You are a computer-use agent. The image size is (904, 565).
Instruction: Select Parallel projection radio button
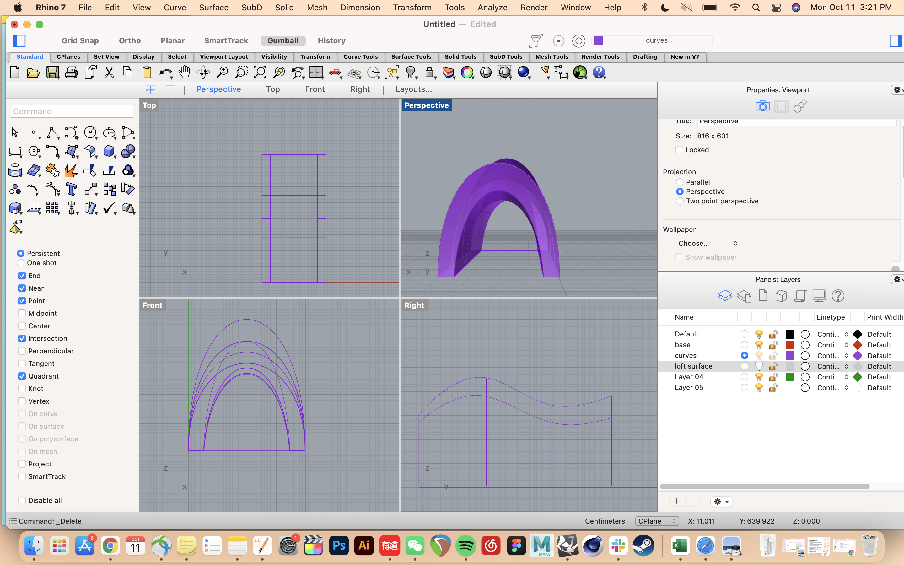click(680, 182)
